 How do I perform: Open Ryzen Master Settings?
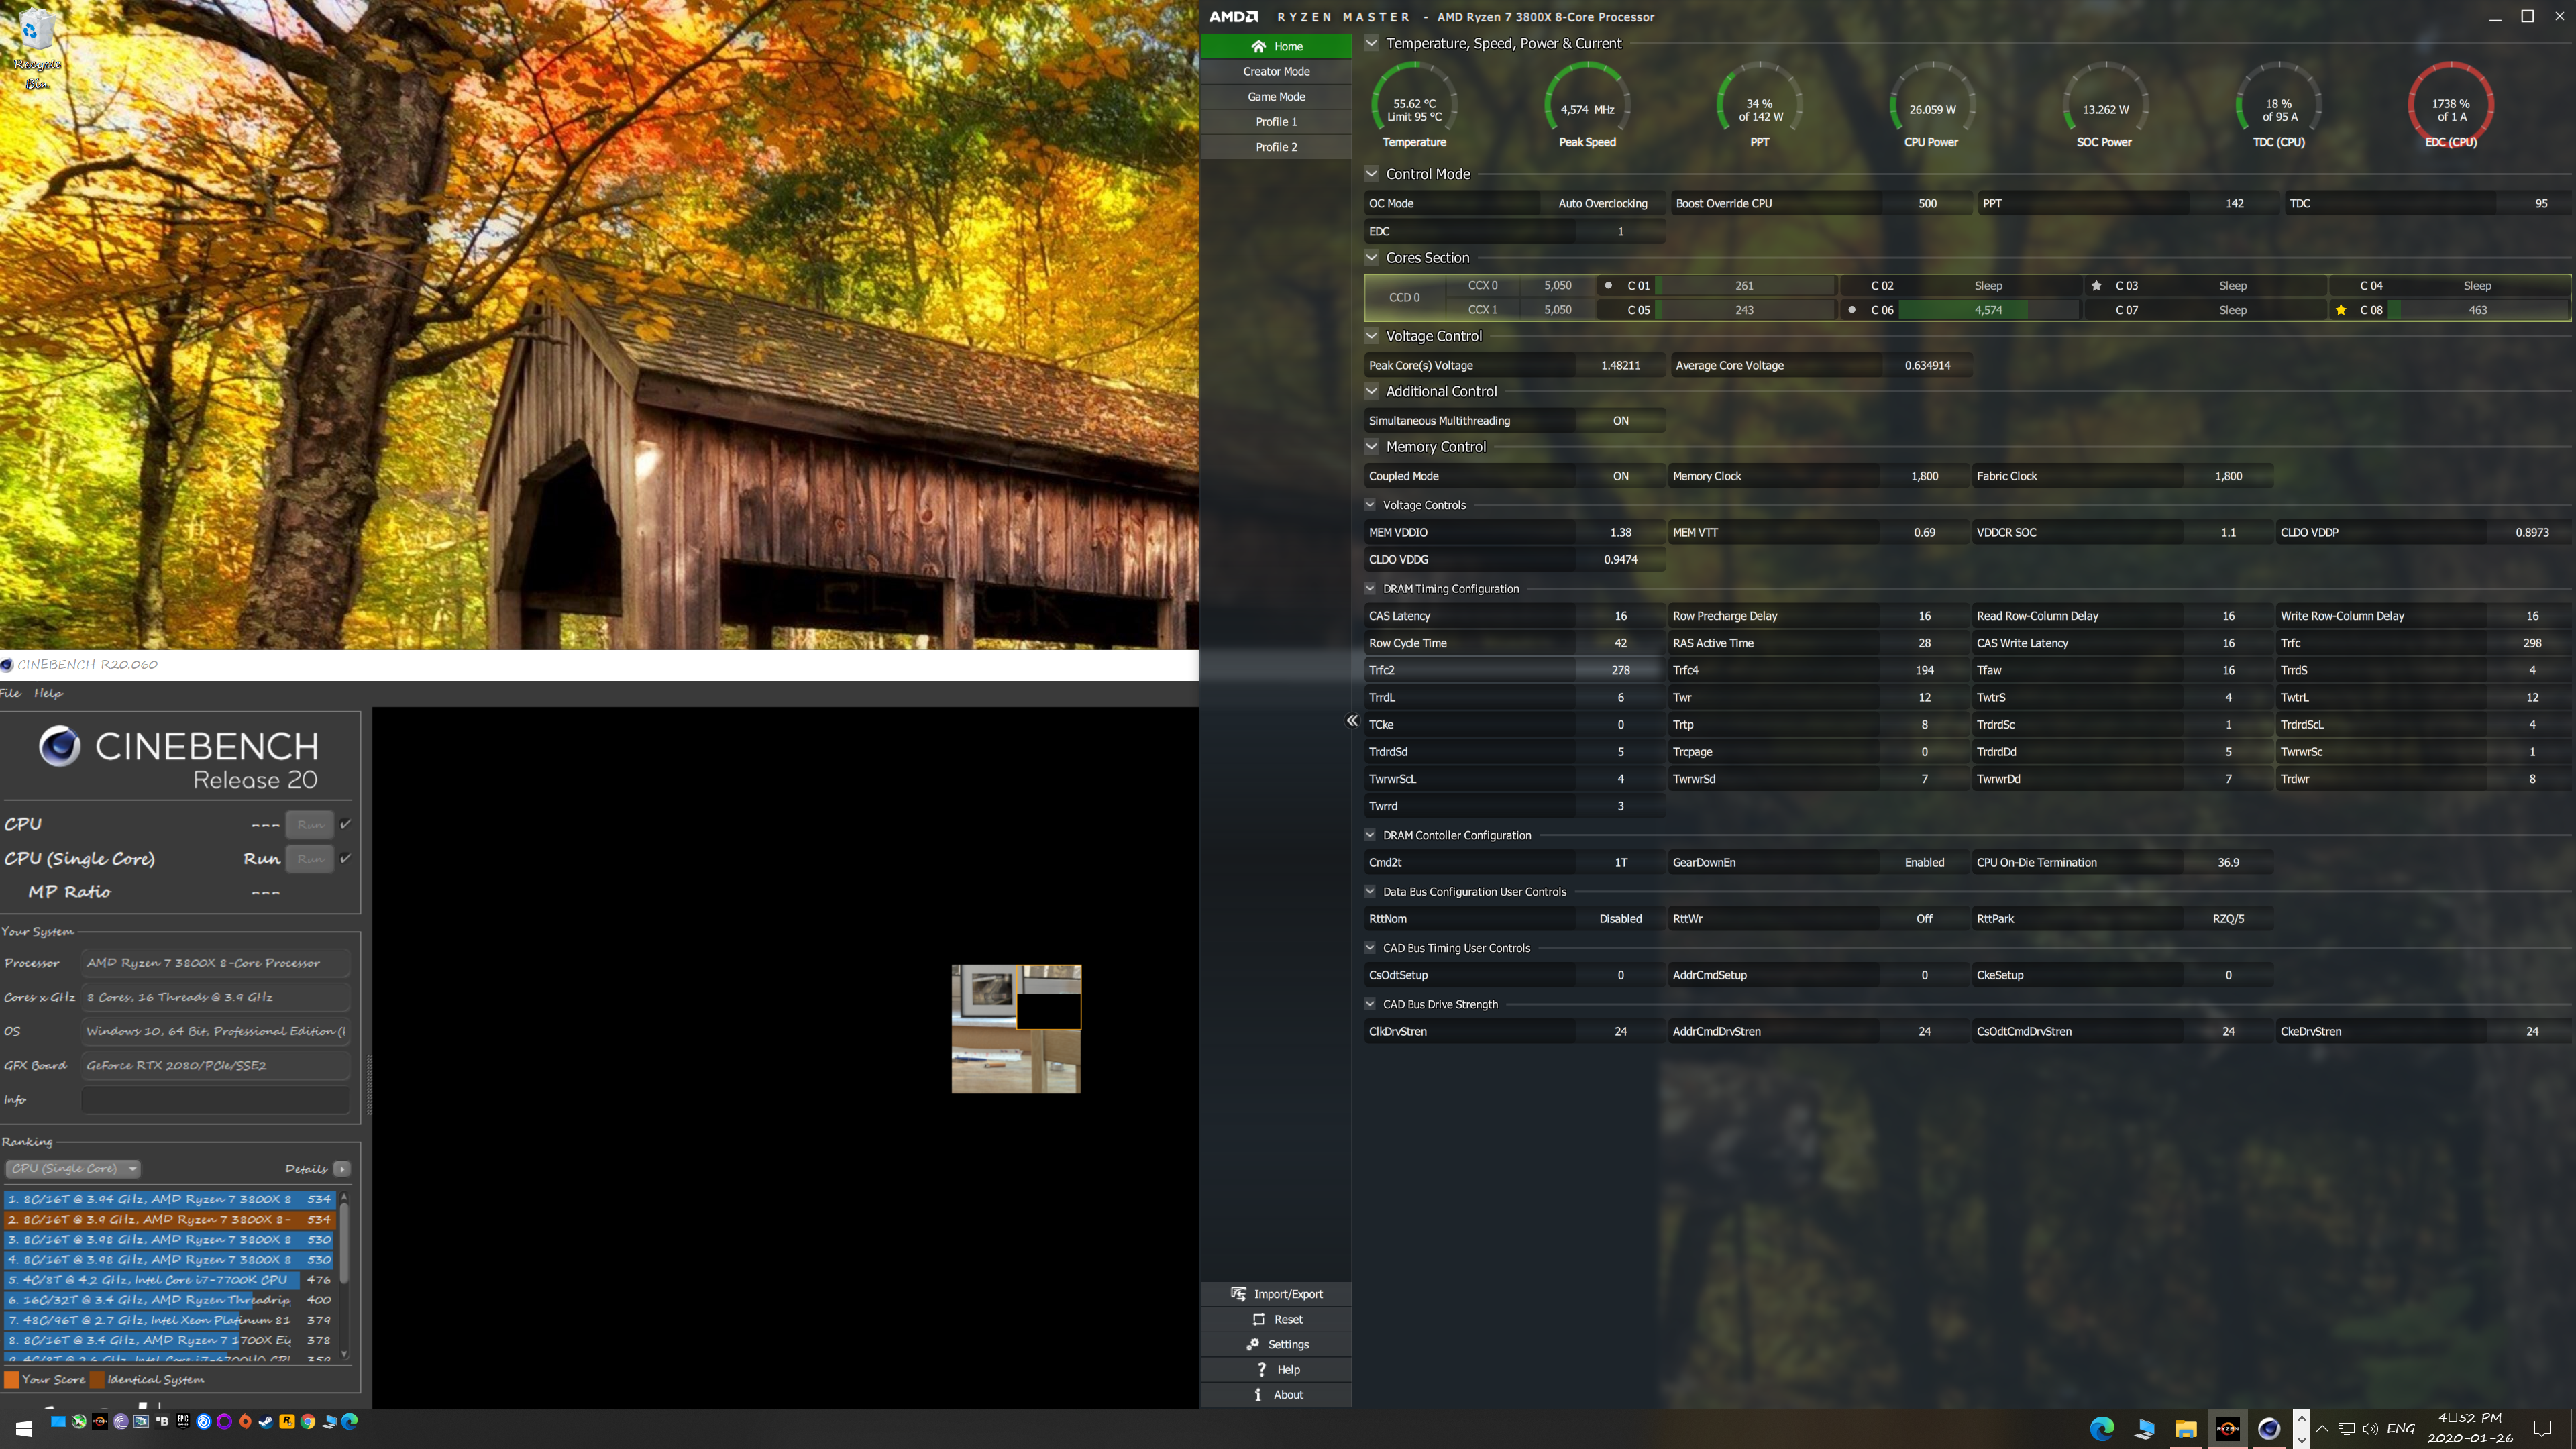tap(1276, 1344)
